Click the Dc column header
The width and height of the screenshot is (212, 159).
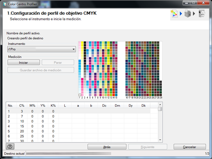pyautogui.click(x=104, y=106)
